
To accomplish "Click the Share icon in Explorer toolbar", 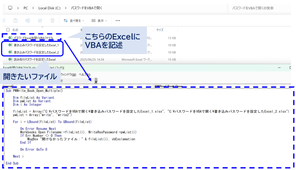I will [40, 20].
